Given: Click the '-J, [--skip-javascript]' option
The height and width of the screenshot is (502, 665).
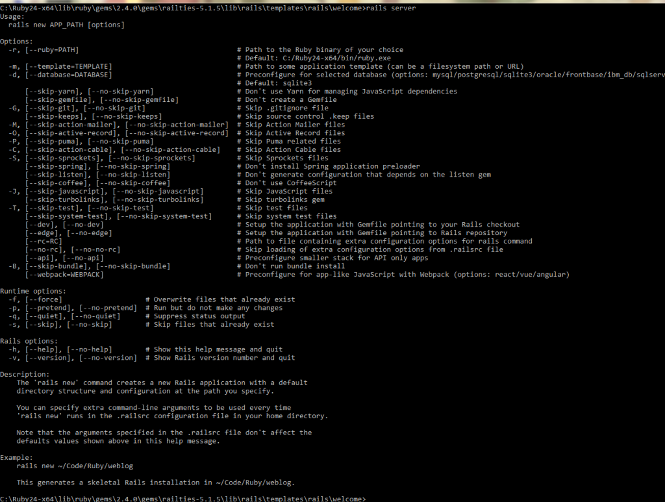Looking at the screenshot, I should tap(106, 191).
